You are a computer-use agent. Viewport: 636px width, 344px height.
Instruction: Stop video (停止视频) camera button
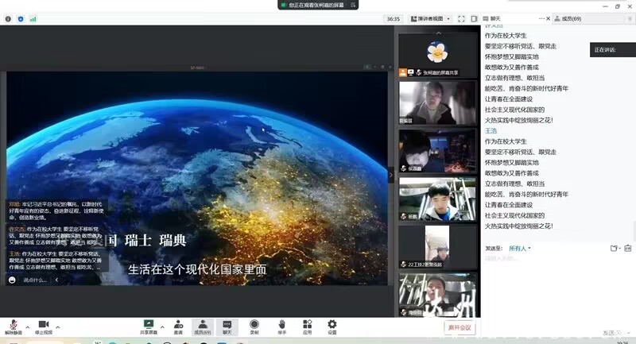point(44,327)
